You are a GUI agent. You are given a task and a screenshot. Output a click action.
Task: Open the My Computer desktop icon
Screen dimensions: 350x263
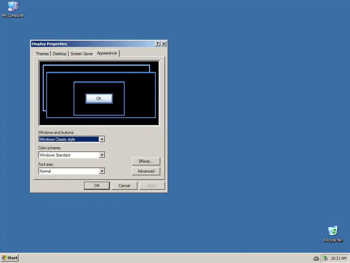click(x=13, y=9)
